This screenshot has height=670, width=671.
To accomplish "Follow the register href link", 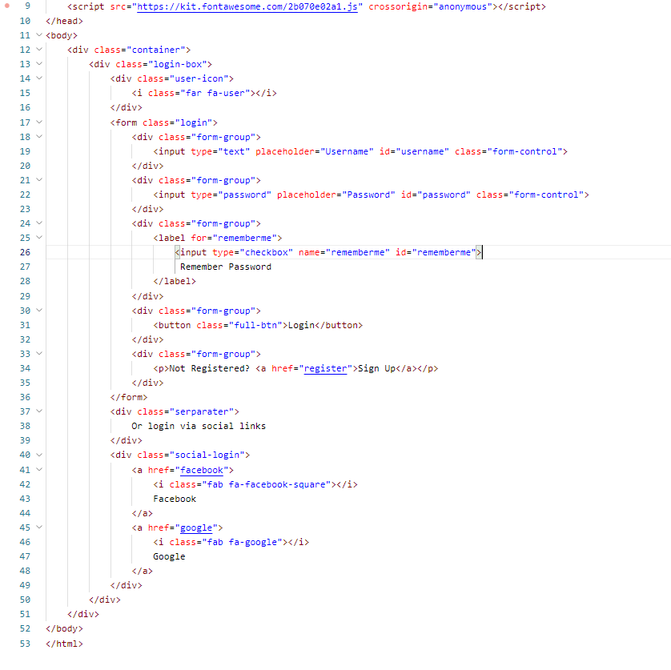I will click(325, 368).
